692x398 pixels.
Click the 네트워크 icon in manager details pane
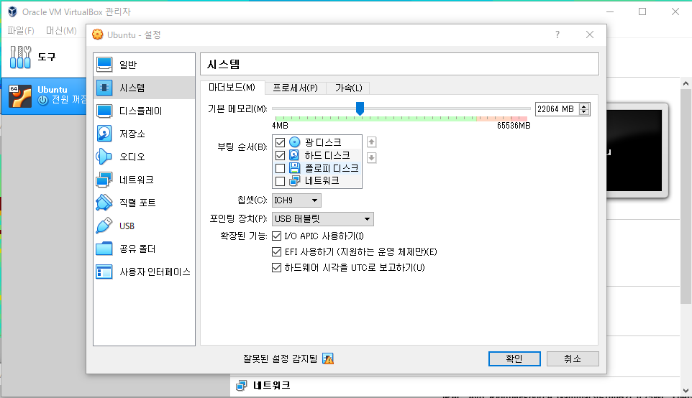pyautogui.click(x=242, y=385)
